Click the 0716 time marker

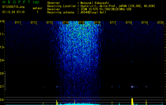pos(97,23)
